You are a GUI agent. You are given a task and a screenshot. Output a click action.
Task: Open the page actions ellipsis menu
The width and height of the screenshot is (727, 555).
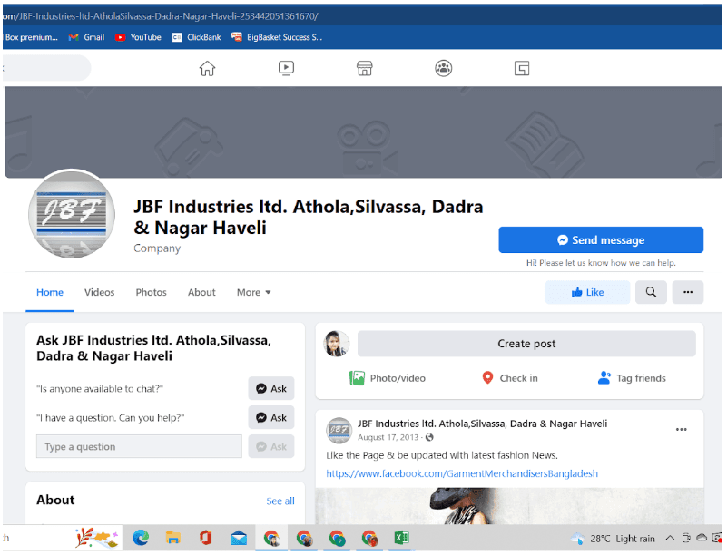(x=687, y=292)
